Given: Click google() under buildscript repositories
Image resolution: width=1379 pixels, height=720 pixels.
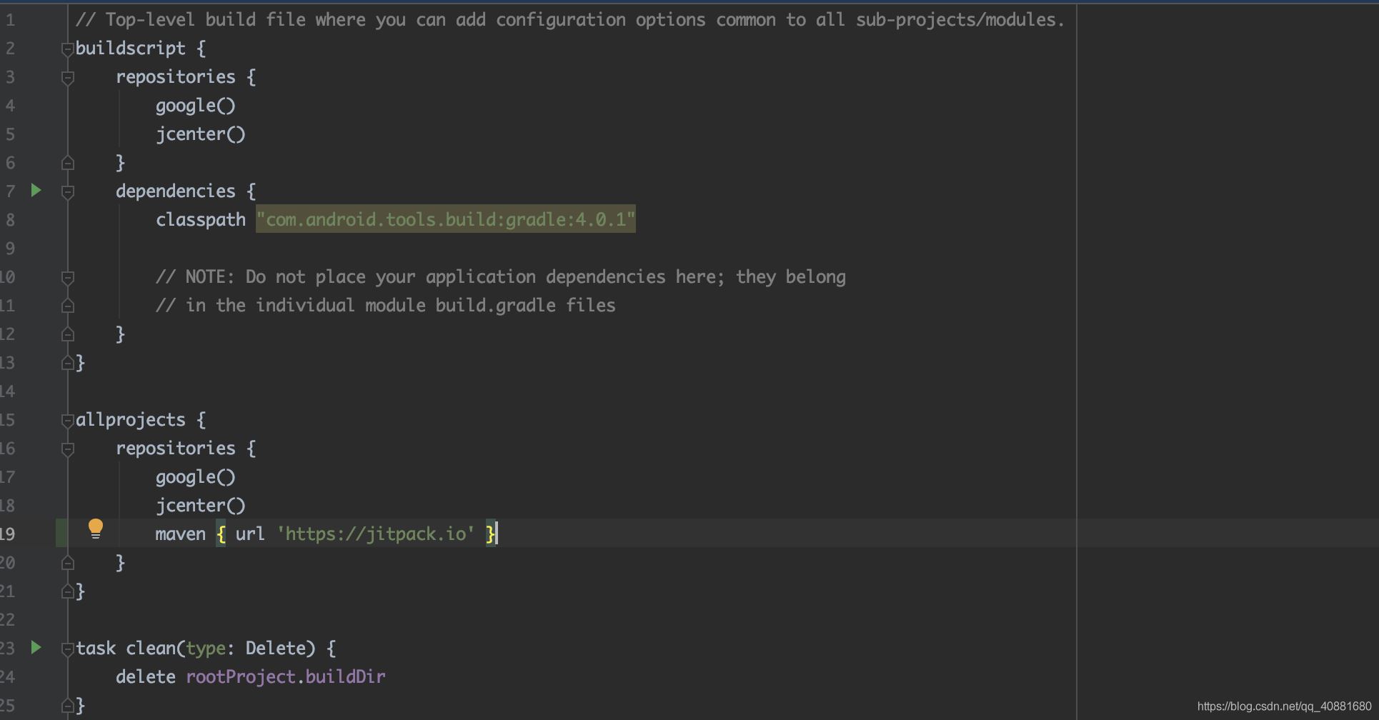Looking at the screenshot, I should click(195, 105).
